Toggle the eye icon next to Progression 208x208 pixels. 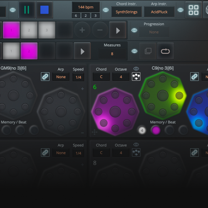click(134, 30)
